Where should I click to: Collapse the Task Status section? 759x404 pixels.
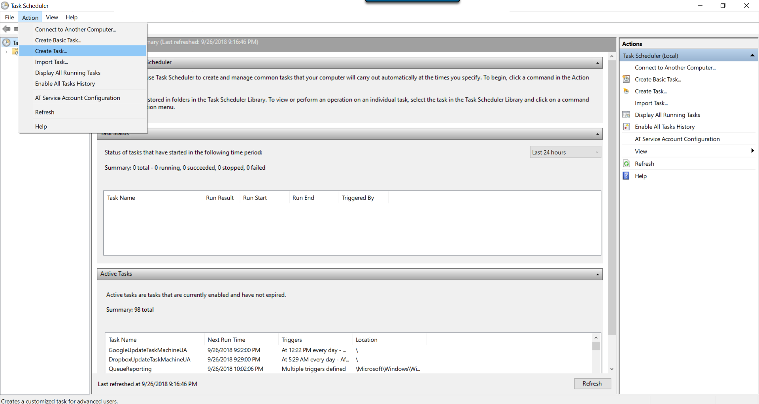coord(597,134)
